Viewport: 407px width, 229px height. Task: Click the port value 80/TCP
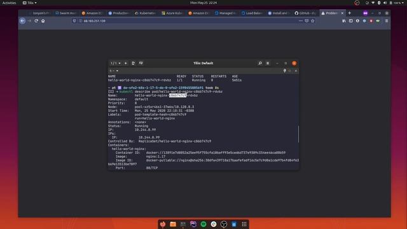(x=152, y=168)
